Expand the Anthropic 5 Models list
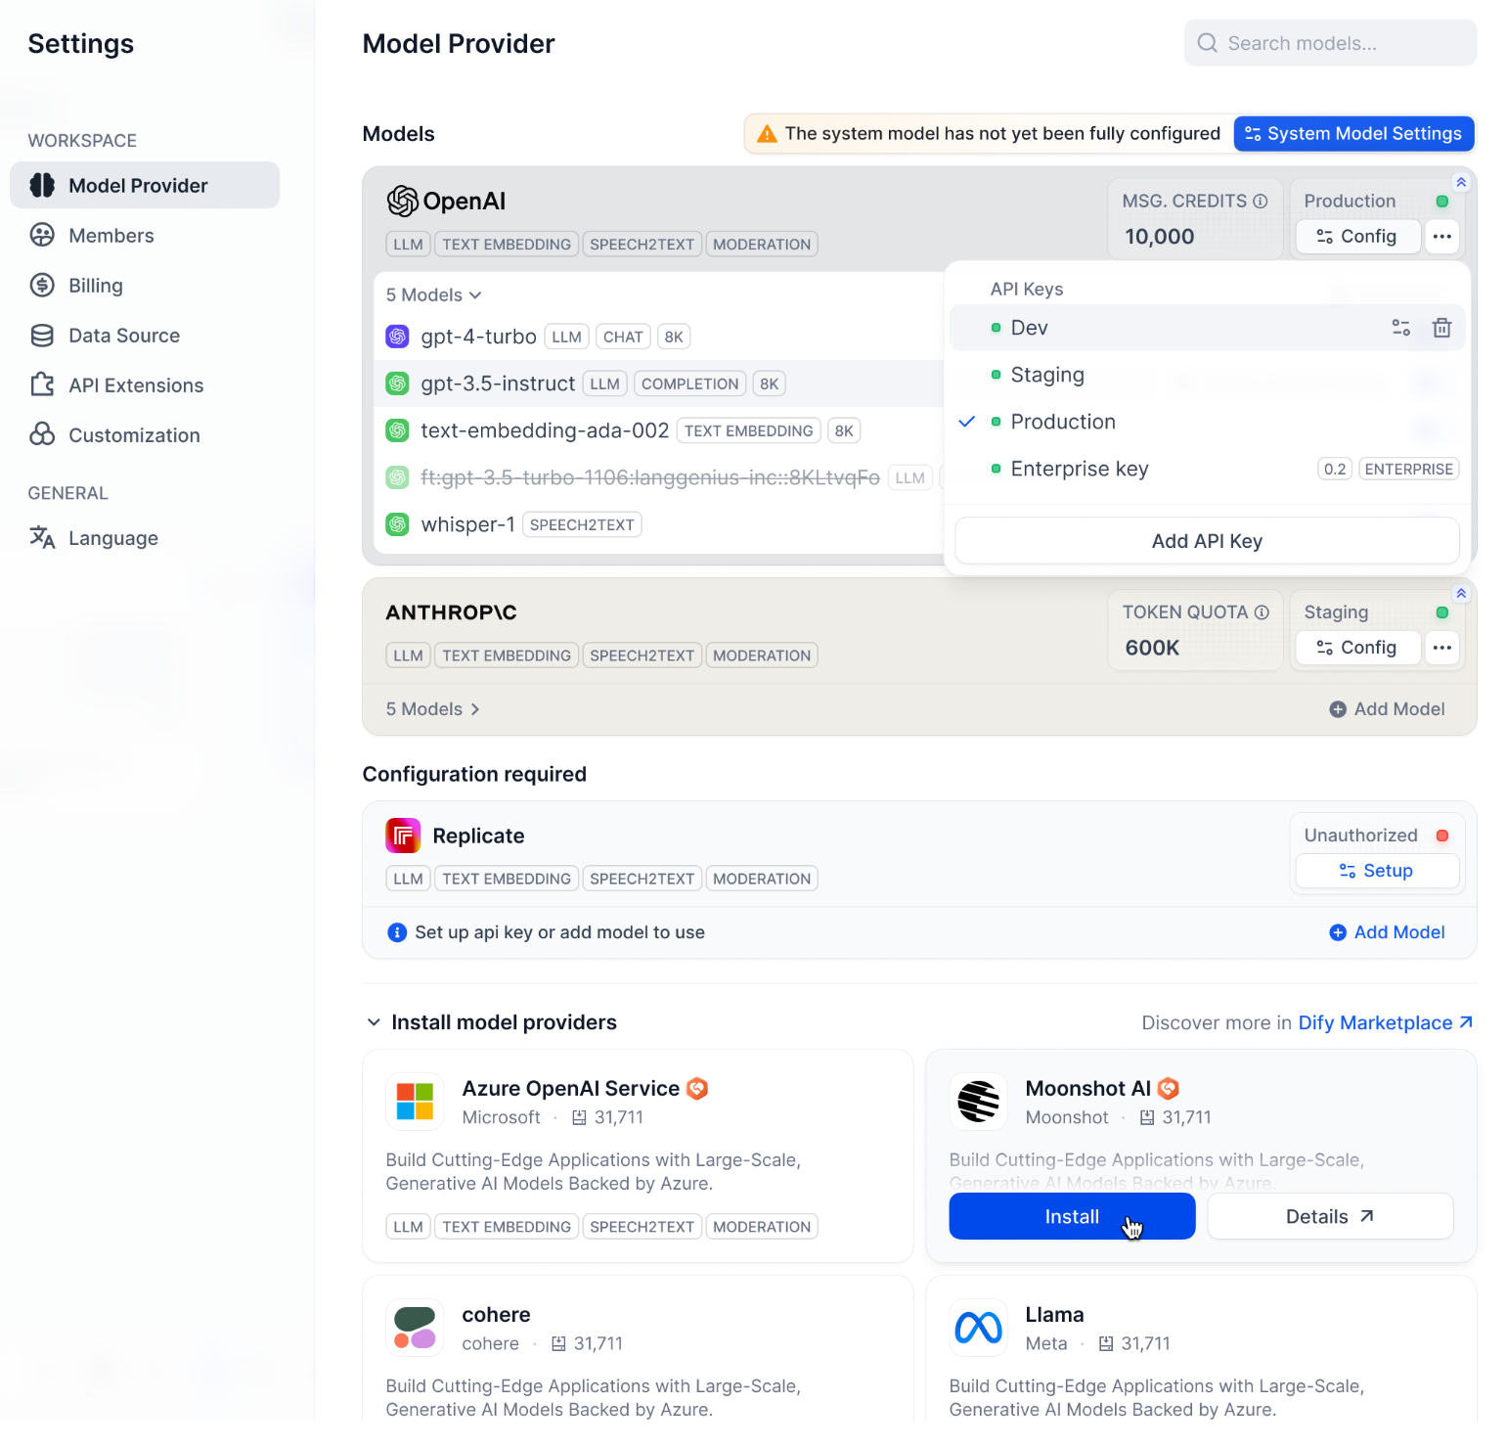The image size is (1506, 1447). point(433,709)
